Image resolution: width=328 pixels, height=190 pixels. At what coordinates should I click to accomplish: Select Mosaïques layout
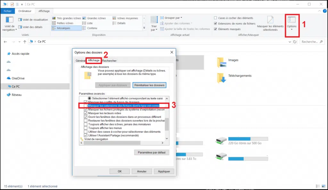(66, 28)
